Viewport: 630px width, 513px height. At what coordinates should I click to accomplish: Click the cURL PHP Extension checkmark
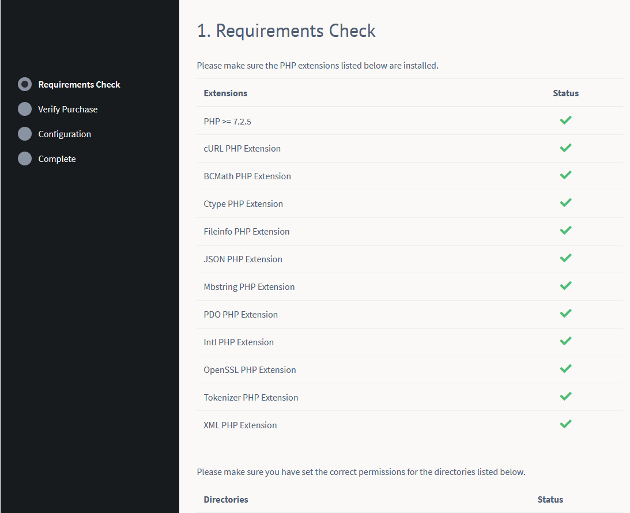[565, 148]
